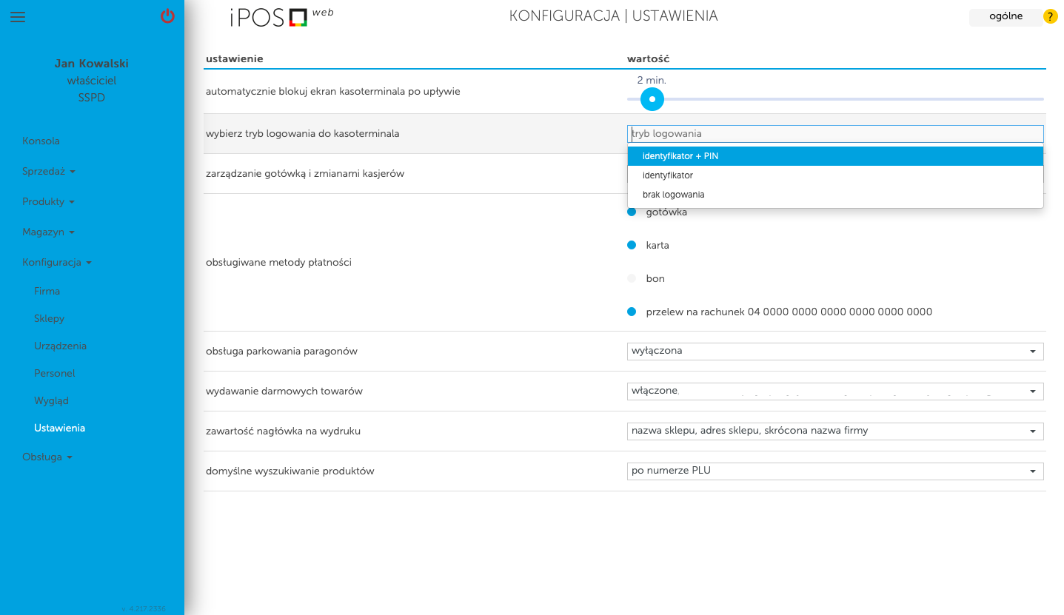Viewport: 1064px width, 615px height.
Task: Disable the karta payment method toggle
Action: click(632, 245)
